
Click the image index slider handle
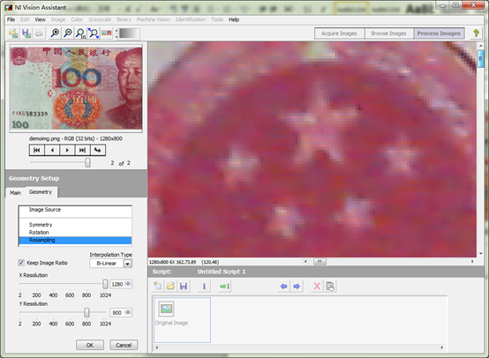pos(88,162)
